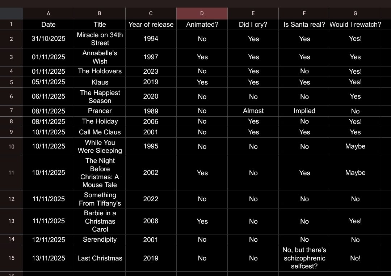Click the 'Date' header cell

[x=49, y=25]
